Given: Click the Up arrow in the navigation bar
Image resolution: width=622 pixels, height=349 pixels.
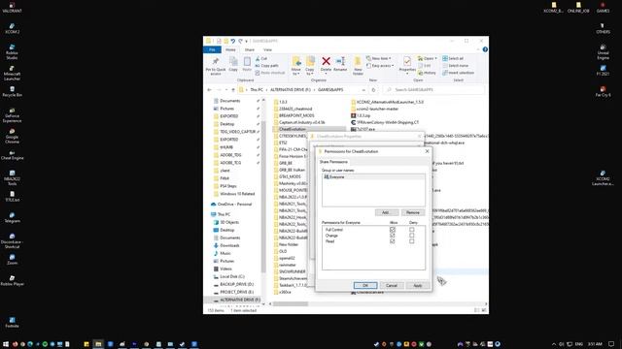Looking at the screenshot, I should click(x=233, y=90).
